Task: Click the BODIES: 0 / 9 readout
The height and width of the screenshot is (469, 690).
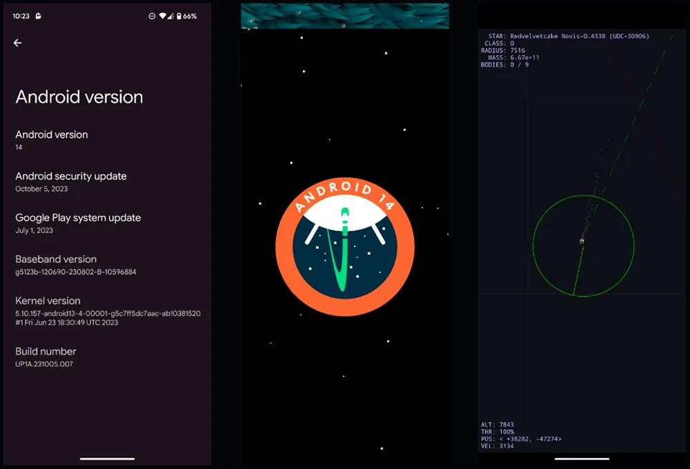Action: pos(504,64)
